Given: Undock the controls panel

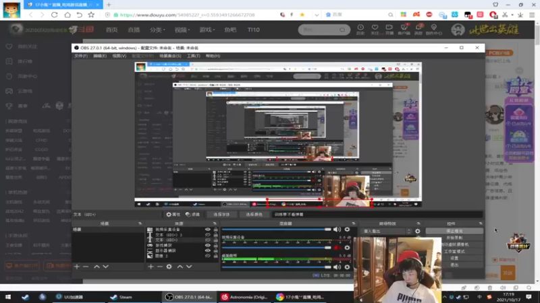Looking at the screenshot, I should coord(481,224).
